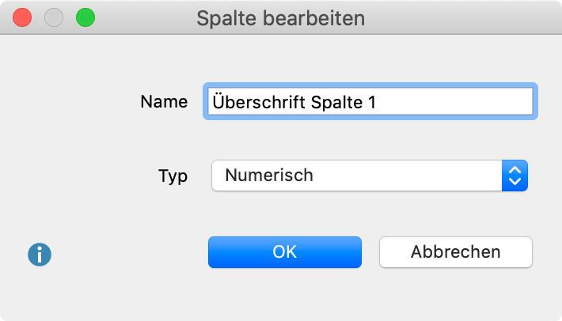The height and width of the screenshot is (321, 562).
Task: Expand the column type popup menu
Action: (370, 176)
